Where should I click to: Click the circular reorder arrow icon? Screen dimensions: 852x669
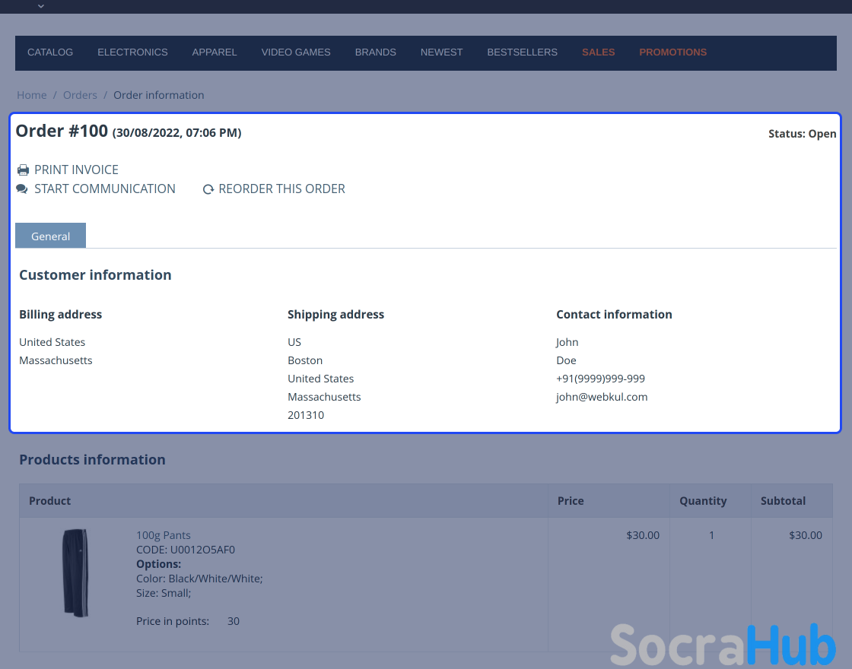(x=208, y=189)
